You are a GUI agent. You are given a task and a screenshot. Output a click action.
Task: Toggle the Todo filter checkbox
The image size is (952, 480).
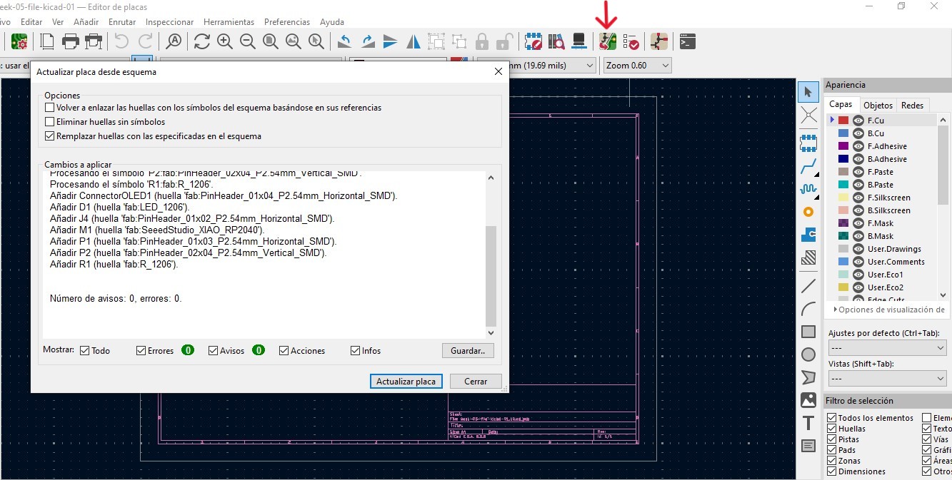pos(84,350)
